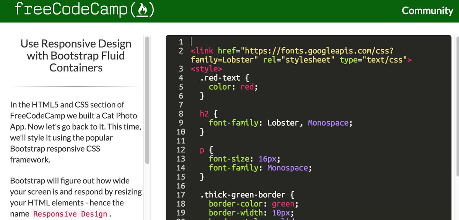459x220 pixels.
Task: Click the instructions panel scrollbar
Action: [x=147, y=100]
